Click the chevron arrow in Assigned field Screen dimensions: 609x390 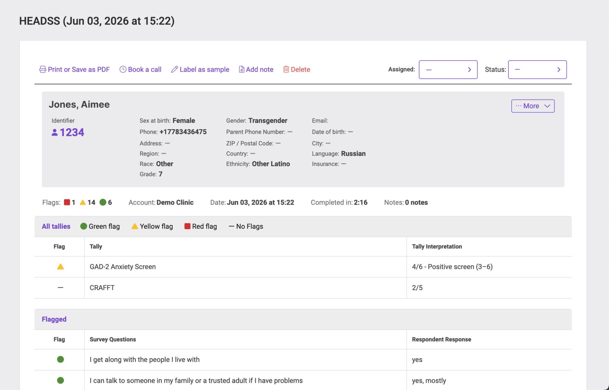(470, 70)
